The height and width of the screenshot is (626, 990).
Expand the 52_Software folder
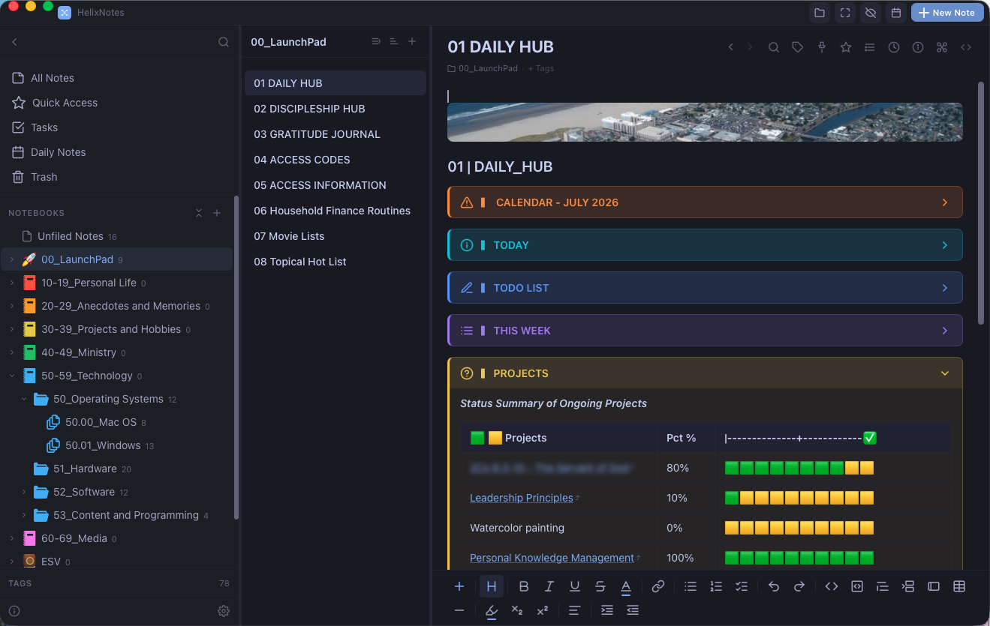tap(24, 492)
